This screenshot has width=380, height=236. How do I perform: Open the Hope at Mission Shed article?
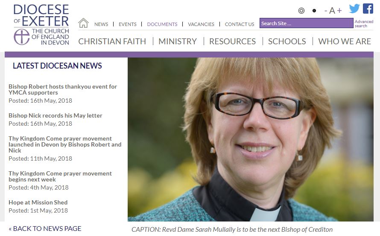38,202
